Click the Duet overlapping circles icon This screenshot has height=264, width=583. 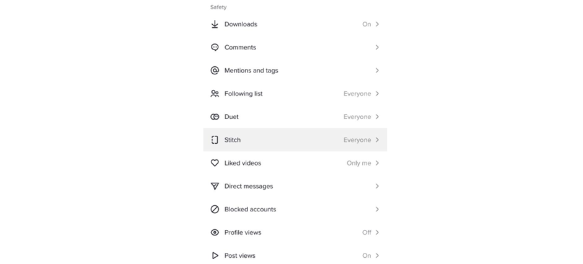click(x=215, y=117)
